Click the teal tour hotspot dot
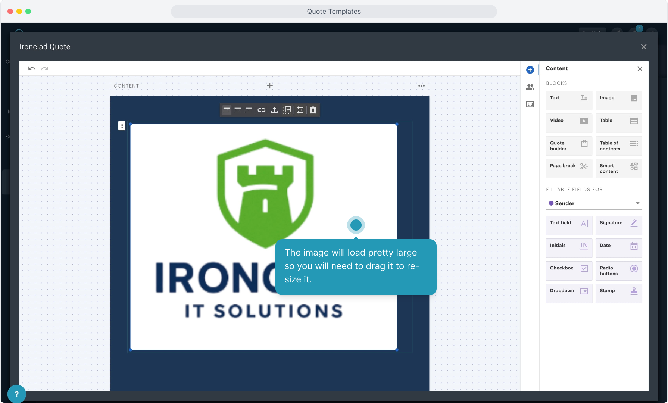 [356, 225]
